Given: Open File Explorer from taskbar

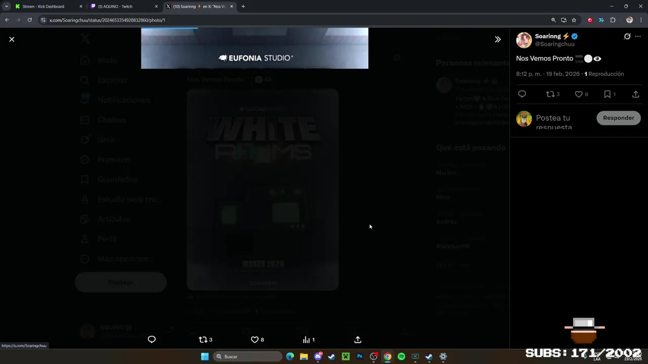Looking at the screenshot, I should [x=304, y=356].
